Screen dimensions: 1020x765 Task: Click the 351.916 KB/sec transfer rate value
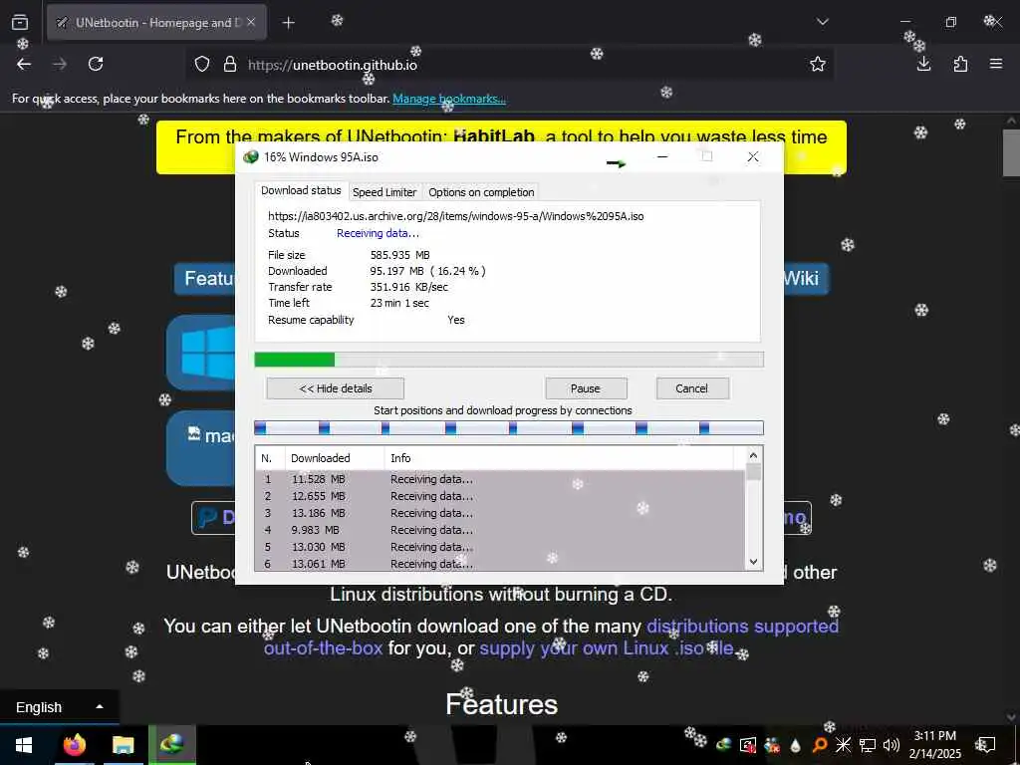(409, 287)
